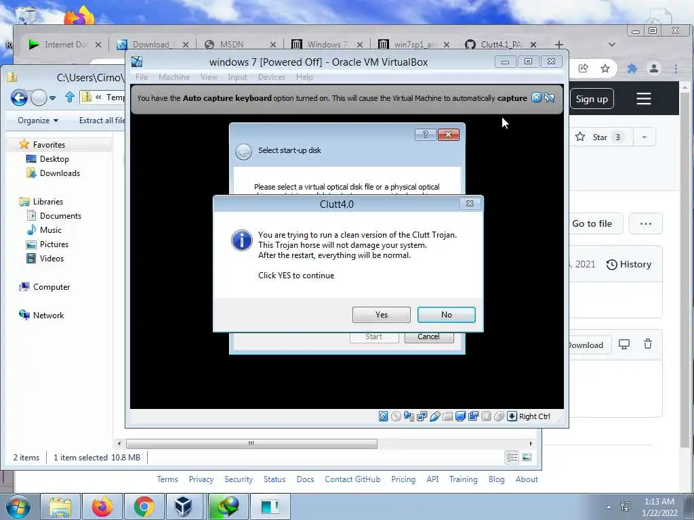
Task: Switch Explorer to large icons view
Action: (526, 457)
